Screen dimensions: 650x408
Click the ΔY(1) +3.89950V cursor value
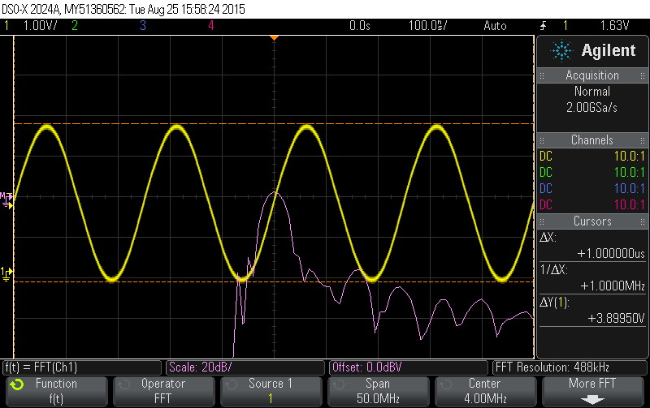(x=616, y=318)
